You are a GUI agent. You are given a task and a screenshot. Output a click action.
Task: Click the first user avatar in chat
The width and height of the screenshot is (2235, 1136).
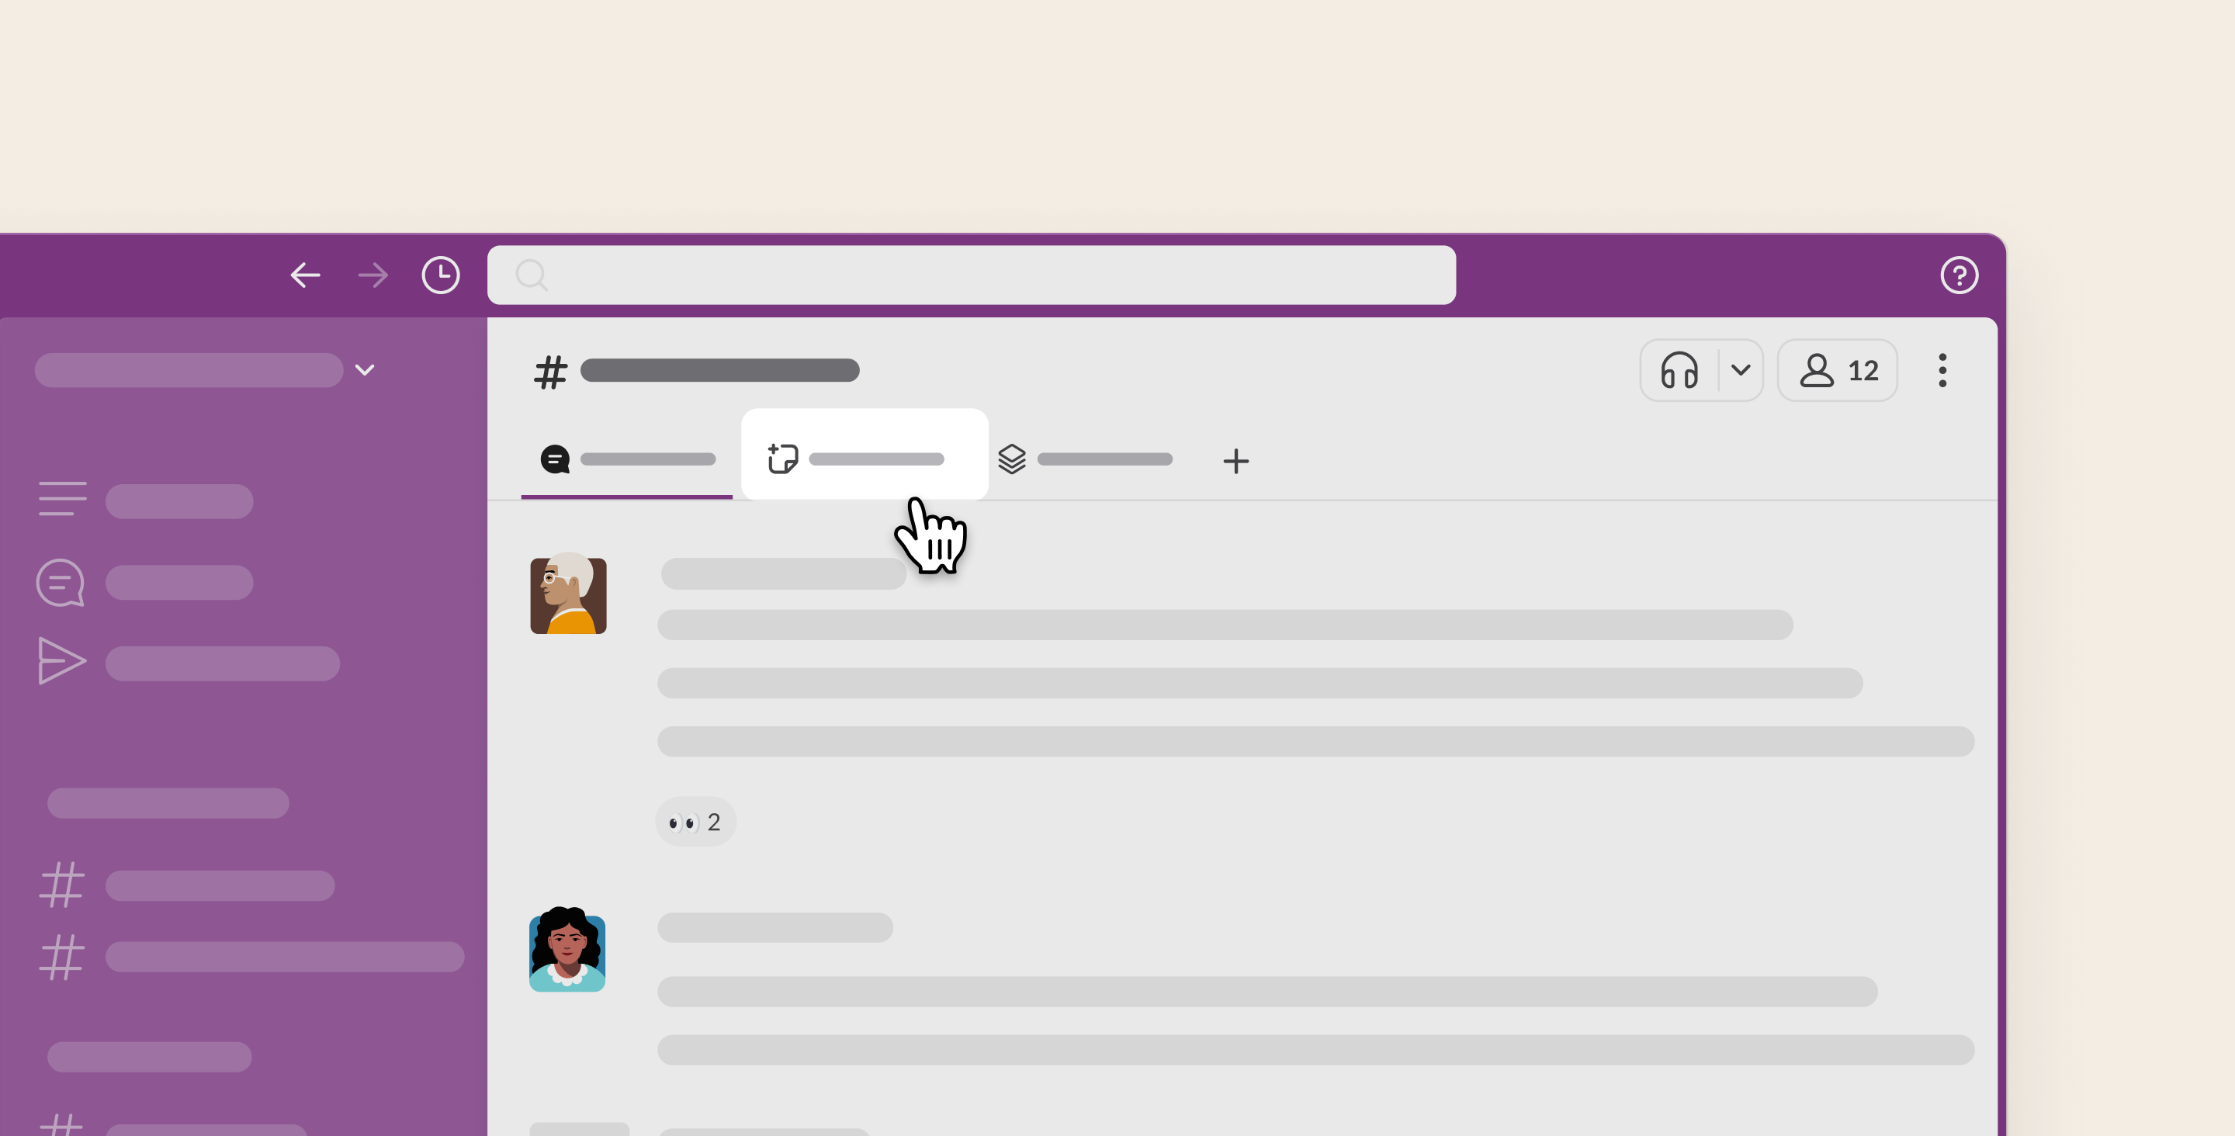(568, 595)
